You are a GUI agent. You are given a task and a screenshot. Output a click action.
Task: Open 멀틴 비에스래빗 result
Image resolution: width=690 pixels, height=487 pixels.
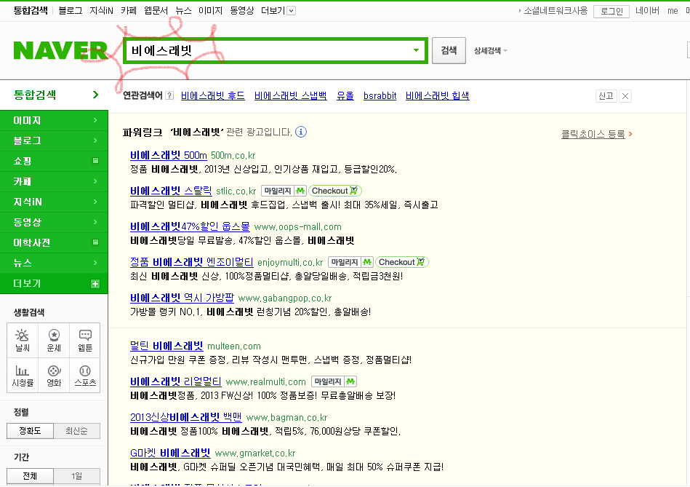pos(167,346)
